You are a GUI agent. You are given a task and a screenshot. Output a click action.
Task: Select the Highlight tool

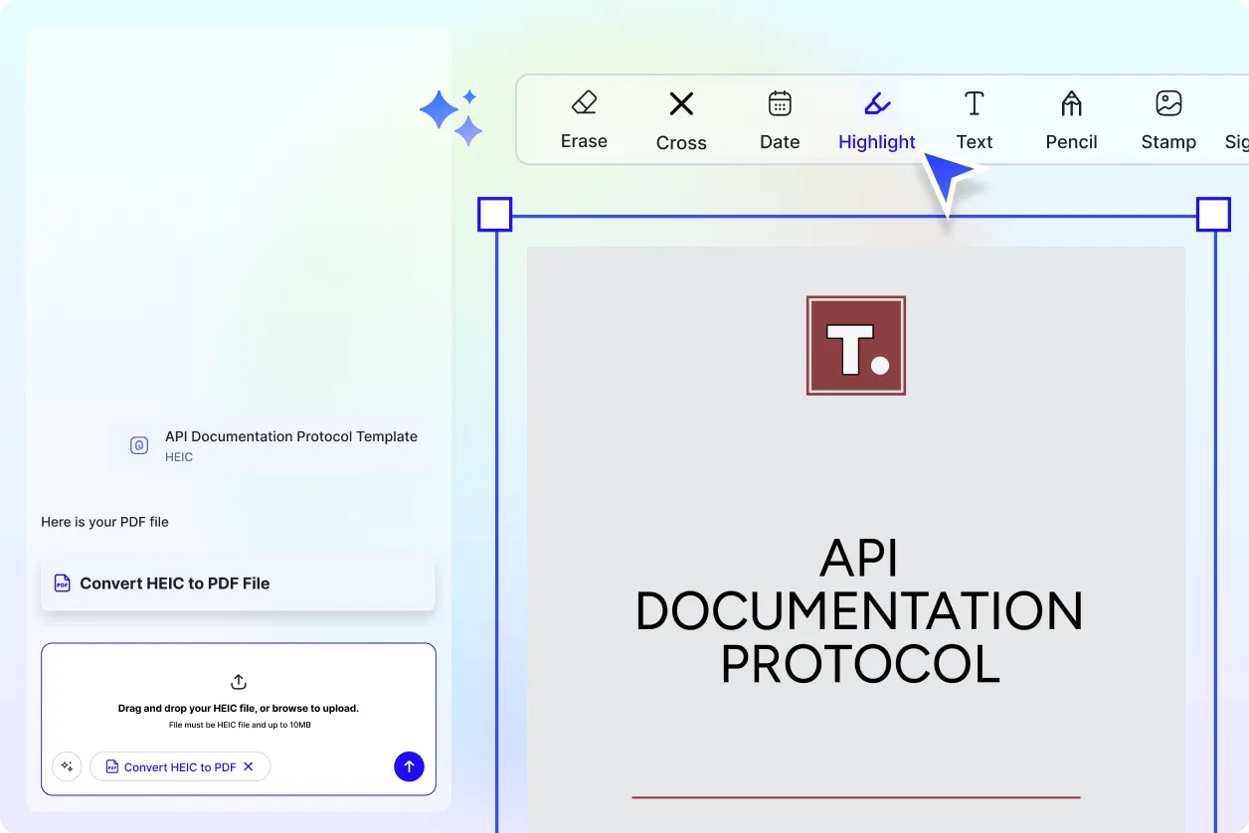[x=876, y=119]
